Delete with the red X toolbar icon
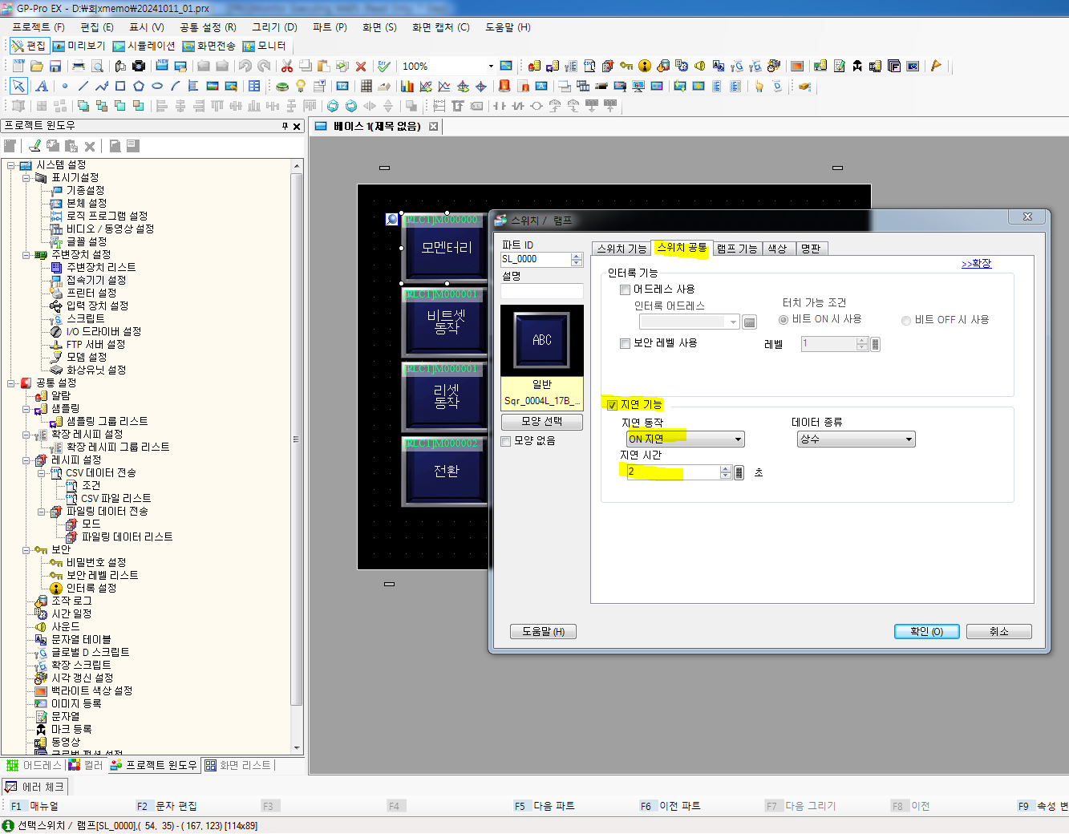The width and height of the screenshot is (1069, 834). pyautogui.click(x=361, y=67)
